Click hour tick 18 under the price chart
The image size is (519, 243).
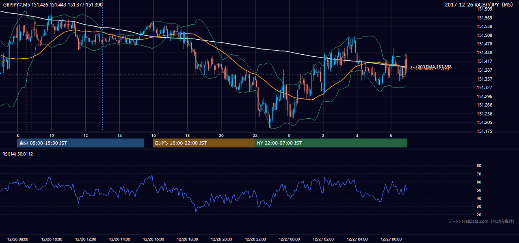[187, 135]
